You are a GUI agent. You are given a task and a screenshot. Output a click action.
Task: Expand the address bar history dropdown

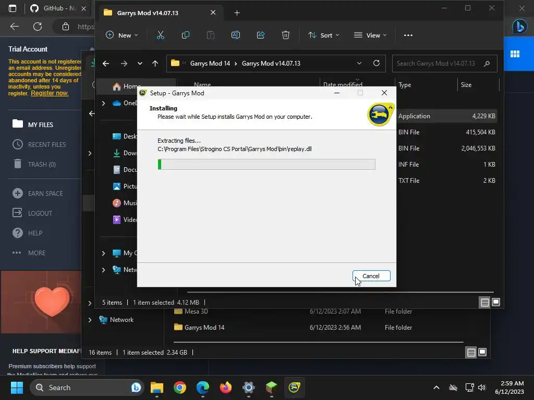359,64
